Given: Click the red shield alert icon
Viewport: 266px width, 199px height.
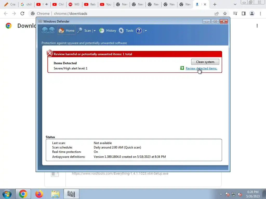Looking at the screenshot, I should (x=50, y=54).
